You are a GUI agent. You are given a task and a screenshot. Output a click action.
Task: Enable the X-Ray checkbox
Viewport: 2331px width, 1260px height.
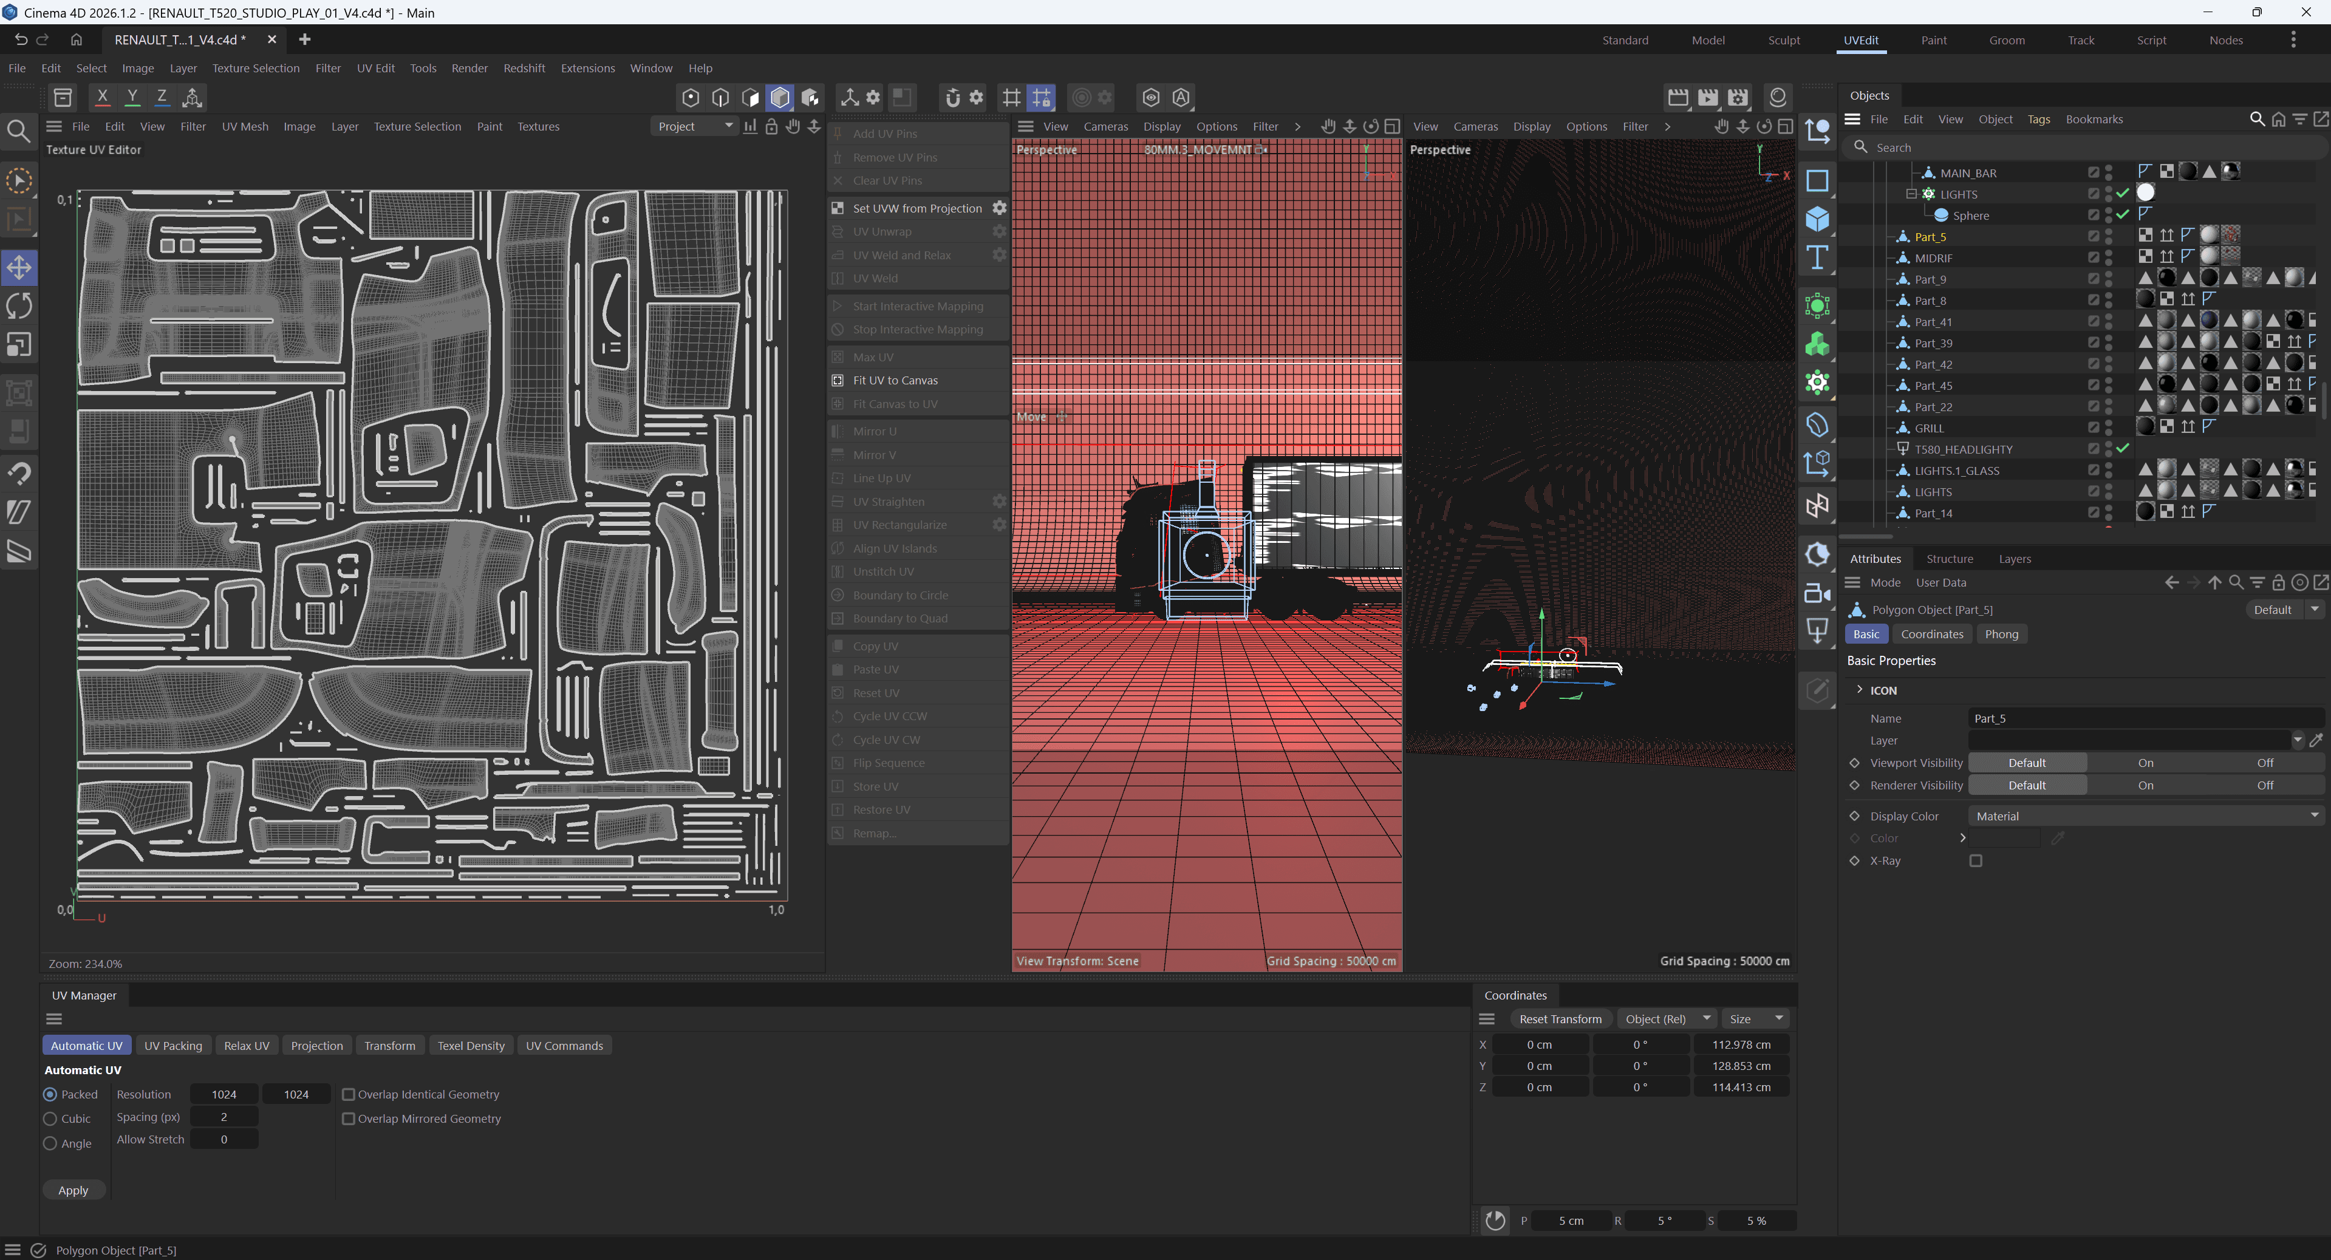click(1976, 861)
